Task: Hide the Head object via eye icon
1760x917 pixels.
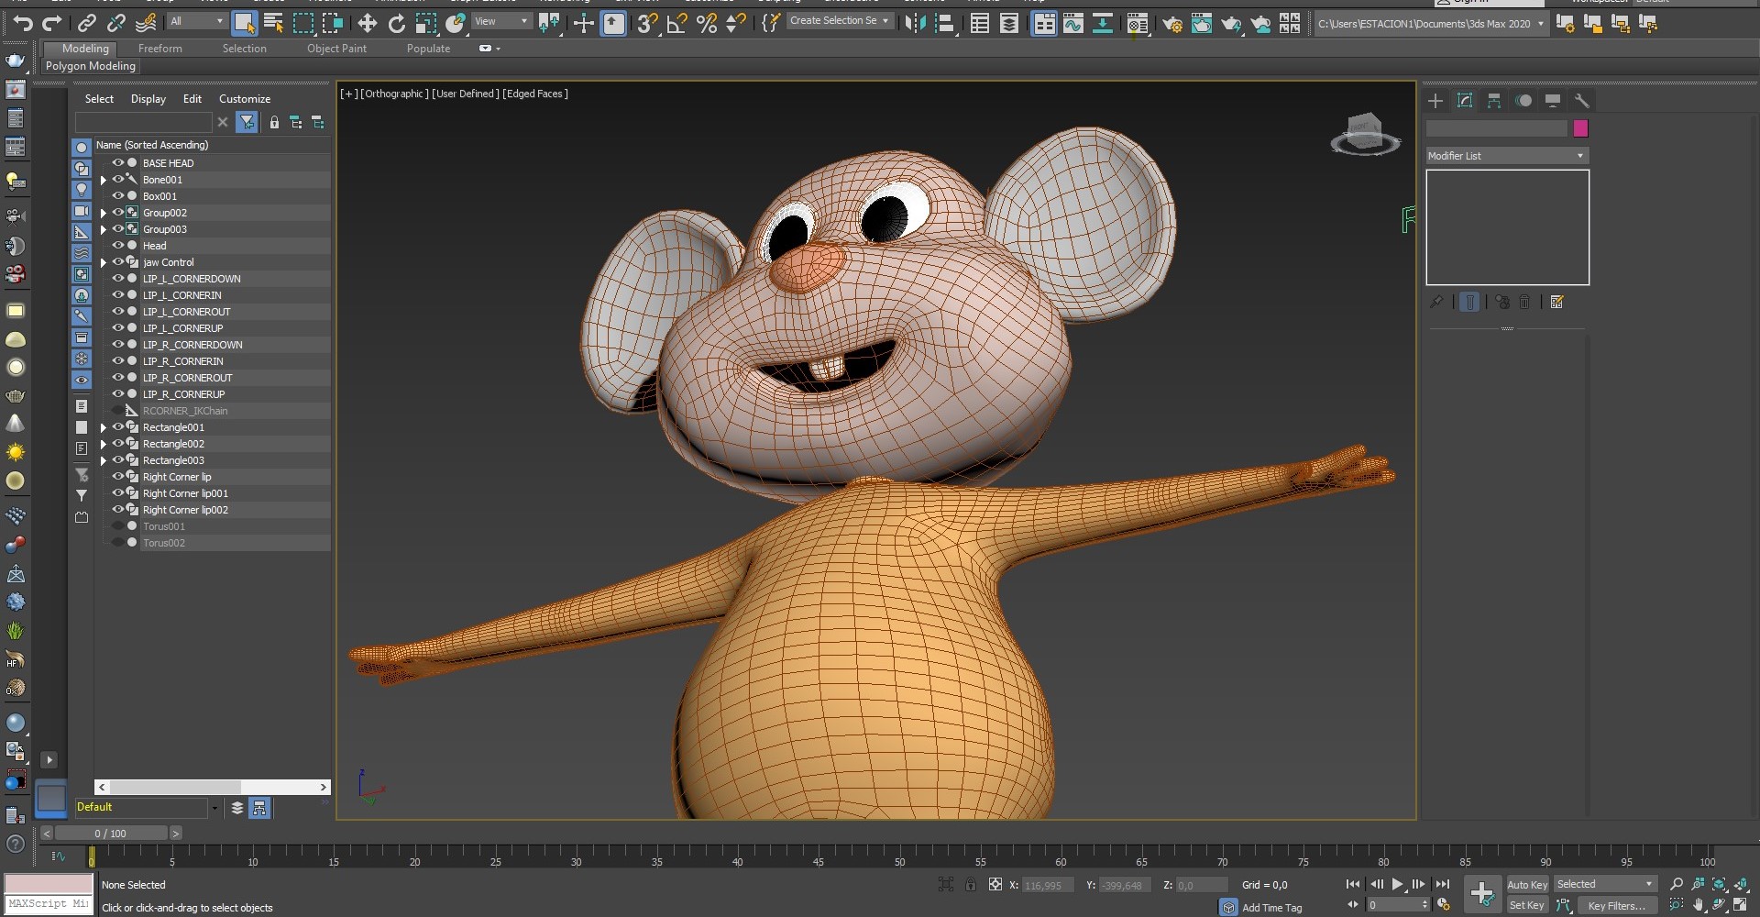Action: point(117,246)
